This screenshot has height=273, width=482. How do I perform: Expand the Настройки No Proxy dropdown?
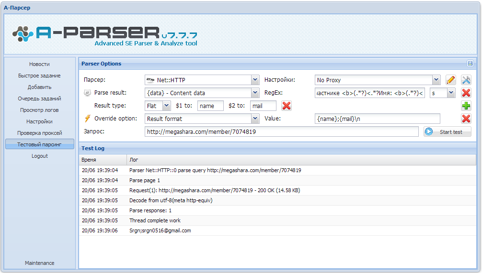(436, 80)
